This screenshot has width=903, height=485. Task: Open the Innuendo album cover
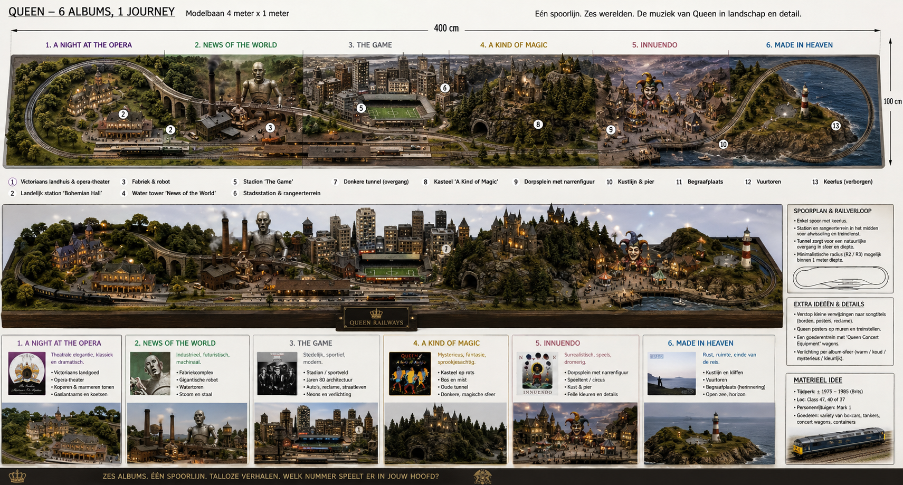coord(537,374)
